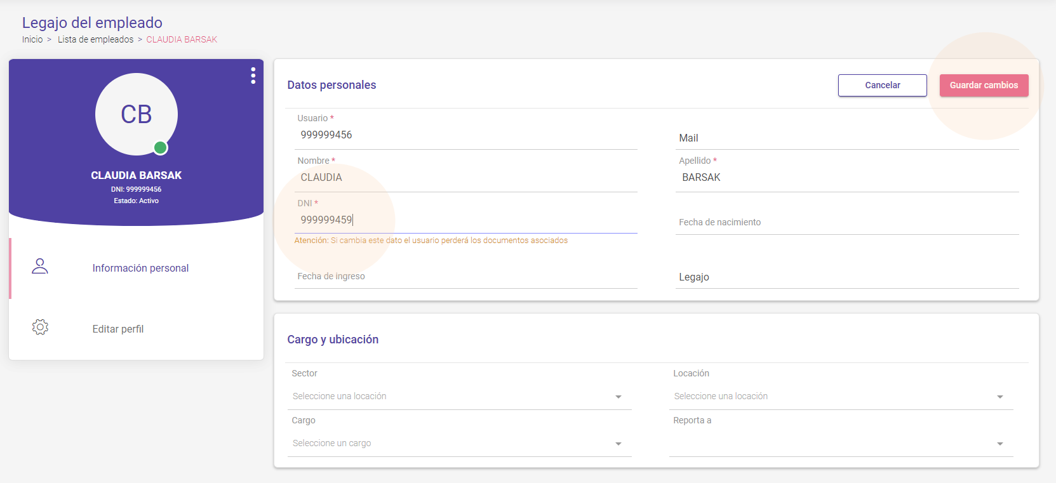Select the Fecha de nacimiento field
The width and height of the screenshot is (1056, 483).
pos(847,222)
